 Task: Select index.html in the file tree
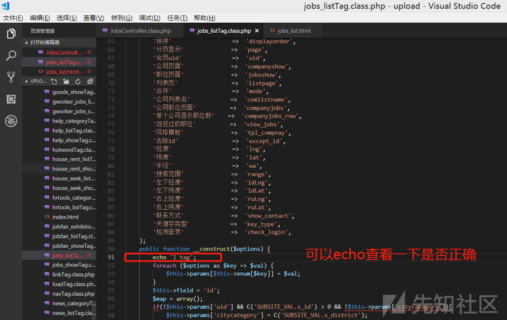tap(65, 217)
